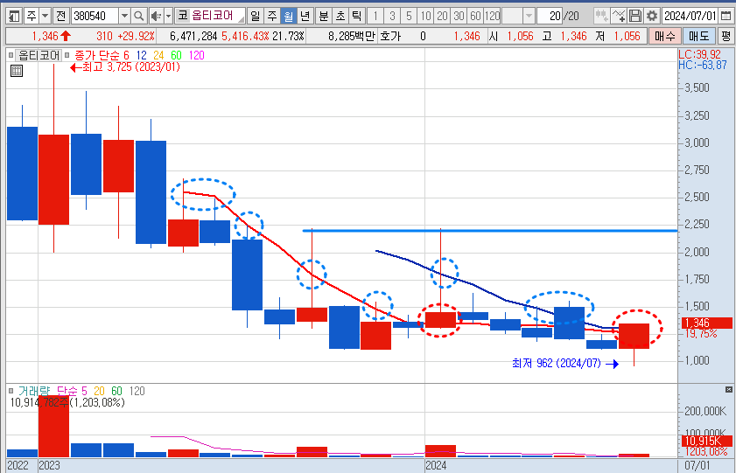
Task: Close the volume panel with X
Action: click(728, 390)
